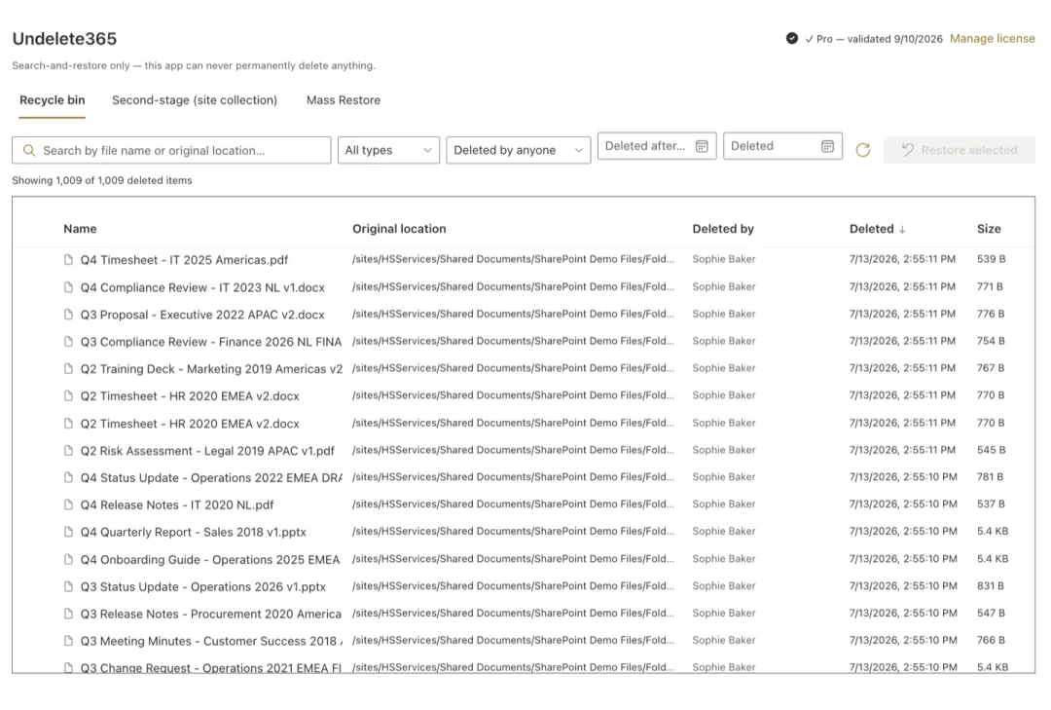The width and height of the screenshot is (1051, 710).
Task: Click the license validated checkmark badge
Action: click(x=791, y=38)
